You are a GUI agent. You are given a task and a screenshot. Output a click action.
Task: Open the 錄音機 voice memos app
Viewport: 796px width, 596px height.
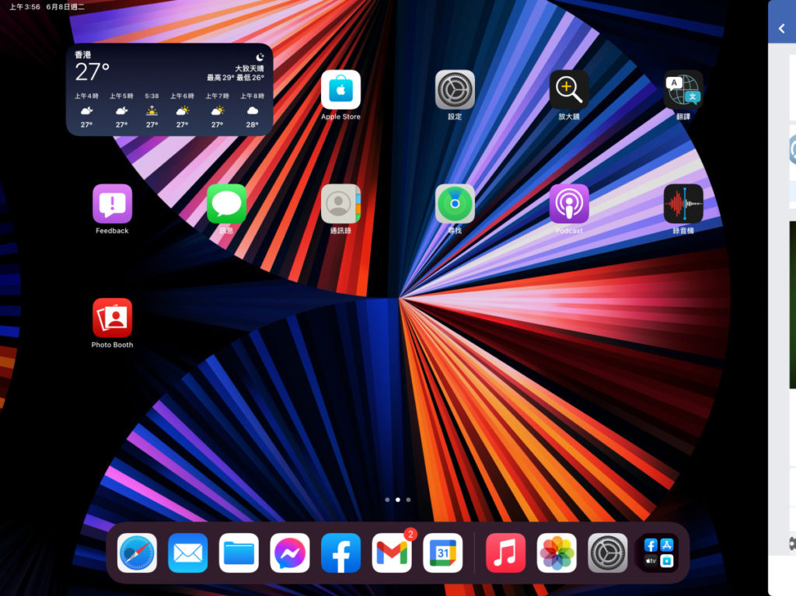pos(683,204)
